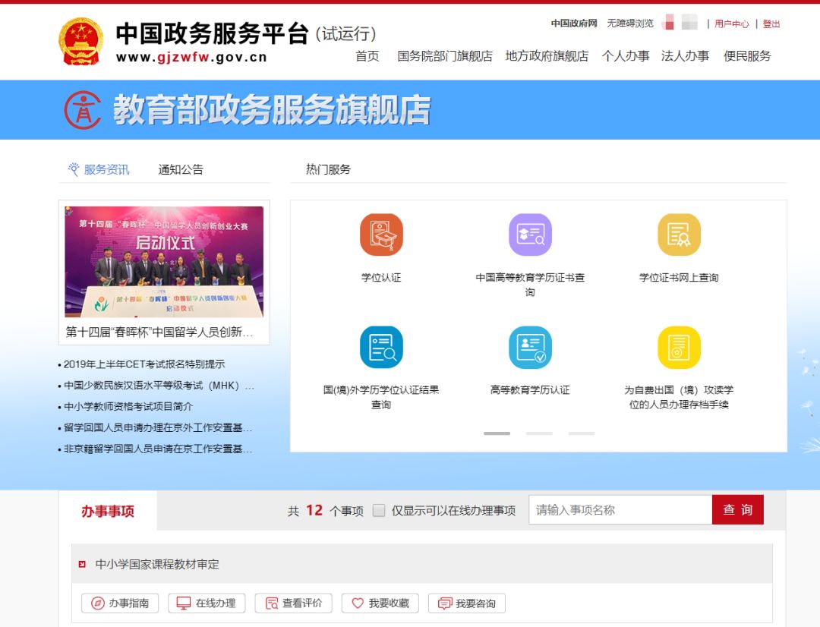Open 法人办事 navigation item
This screenshot has height=627, width=820.
(x=685, y=56)
